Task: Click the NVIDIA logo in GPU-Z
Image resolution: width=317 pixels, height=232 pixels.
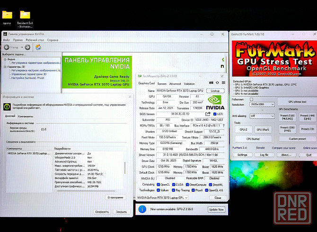Action: [215, 102]
